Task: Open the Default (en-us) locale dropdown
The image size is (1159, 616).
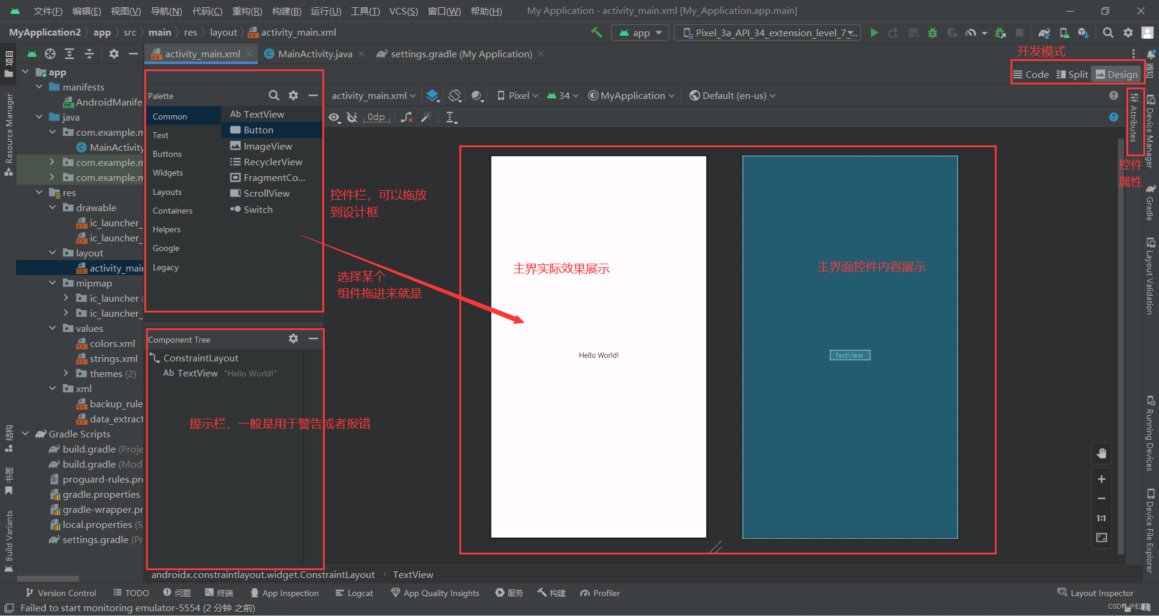Action: click(x=732, y=95)
